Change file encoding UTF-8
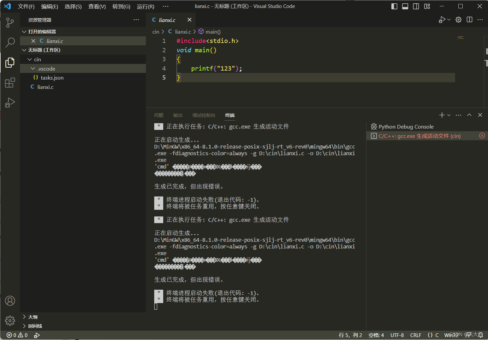 pos(397,335)
